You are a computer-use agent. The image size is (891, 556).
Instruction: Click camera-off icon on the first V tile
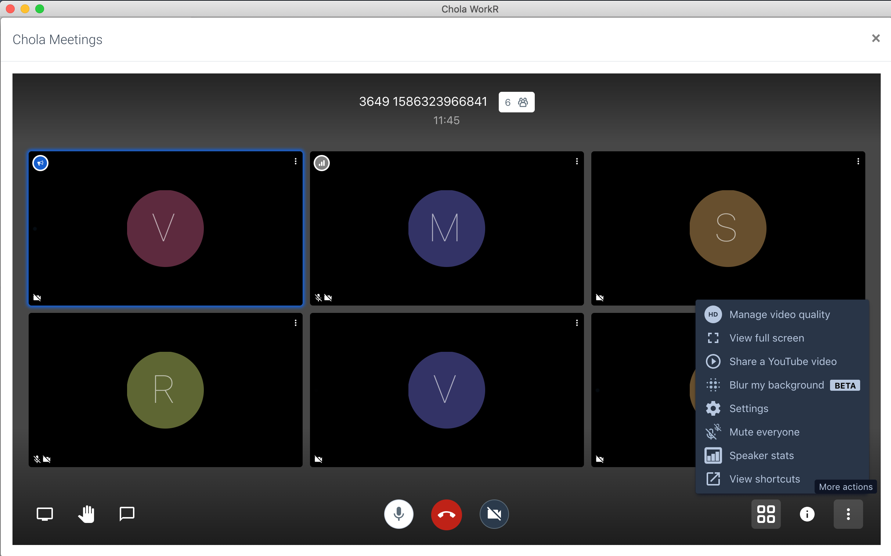37,297
